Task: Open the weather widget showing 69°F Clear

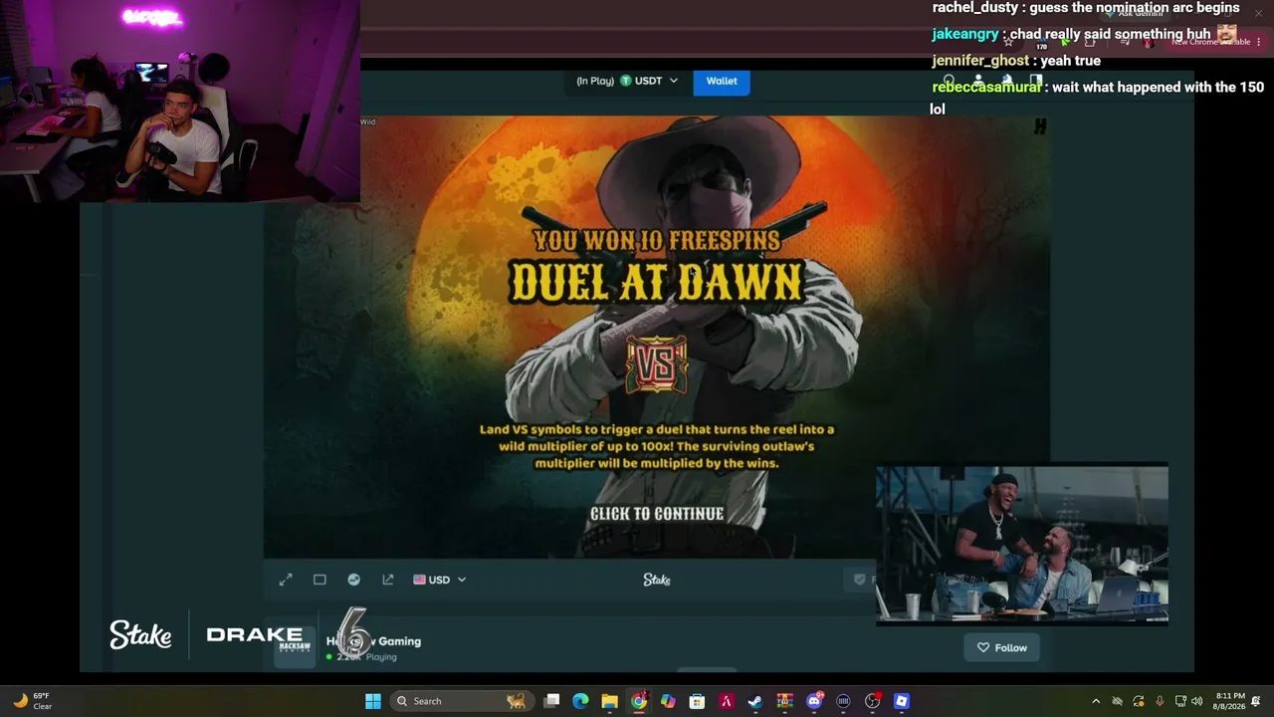Action: pyautogui.click(x=33, y=701)
